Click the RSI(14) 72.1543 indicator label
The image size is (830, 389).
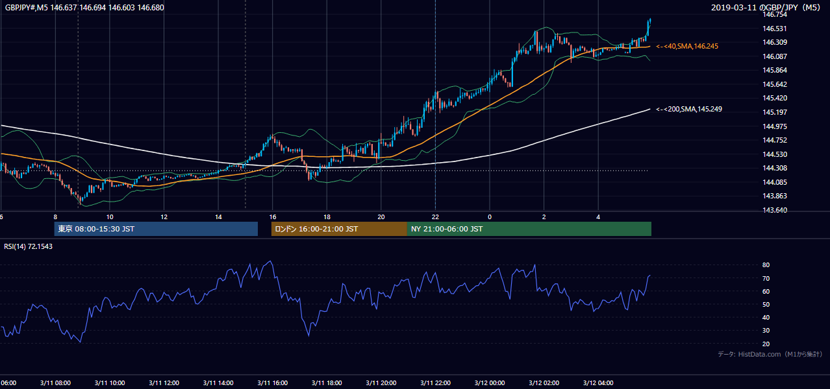[x=29, y=246]
